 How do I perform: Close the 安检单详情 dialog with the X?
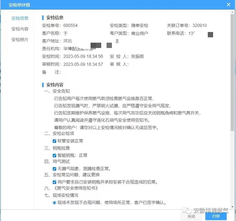[x=228, y=4]
